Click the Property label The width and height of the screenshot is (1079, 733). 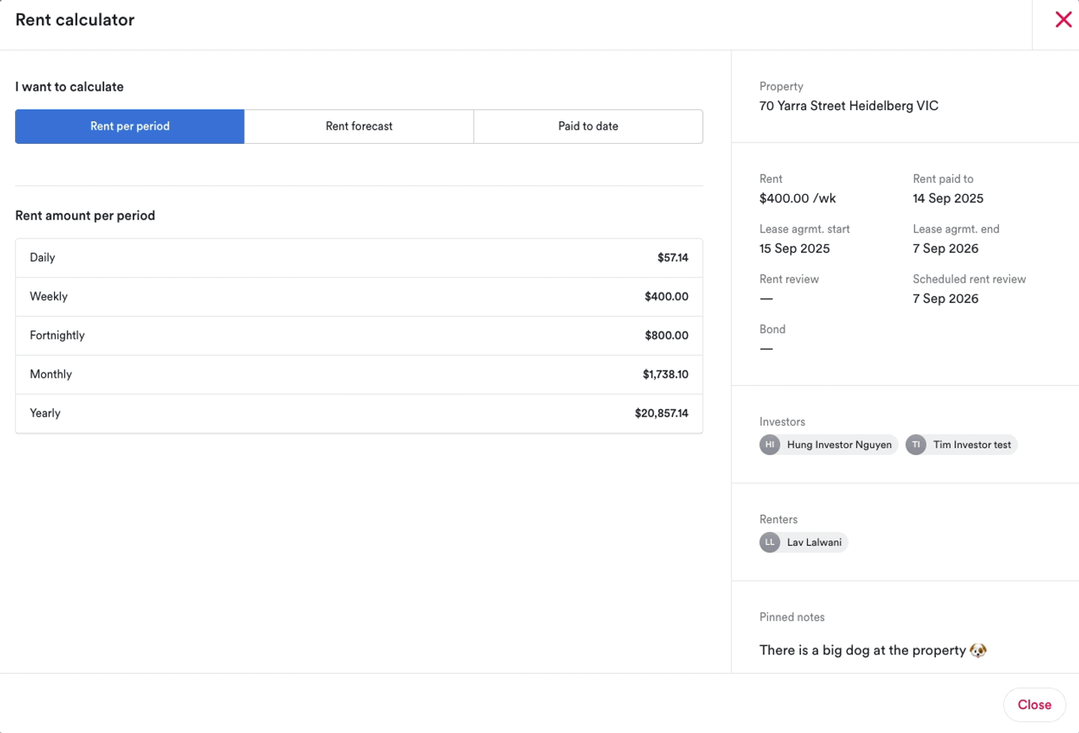pos(781,86)
